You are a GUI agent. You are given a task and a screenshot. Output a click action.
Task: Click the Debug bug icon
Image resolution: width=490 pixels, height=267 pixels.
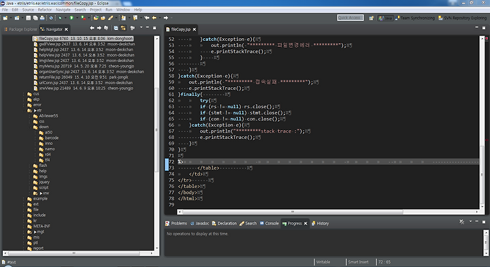[60, 18]
